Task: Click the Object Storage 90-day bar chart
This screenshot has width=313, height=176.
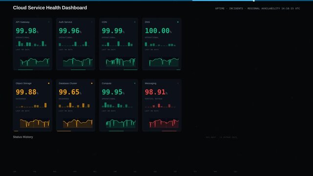Action: point(31,105)
